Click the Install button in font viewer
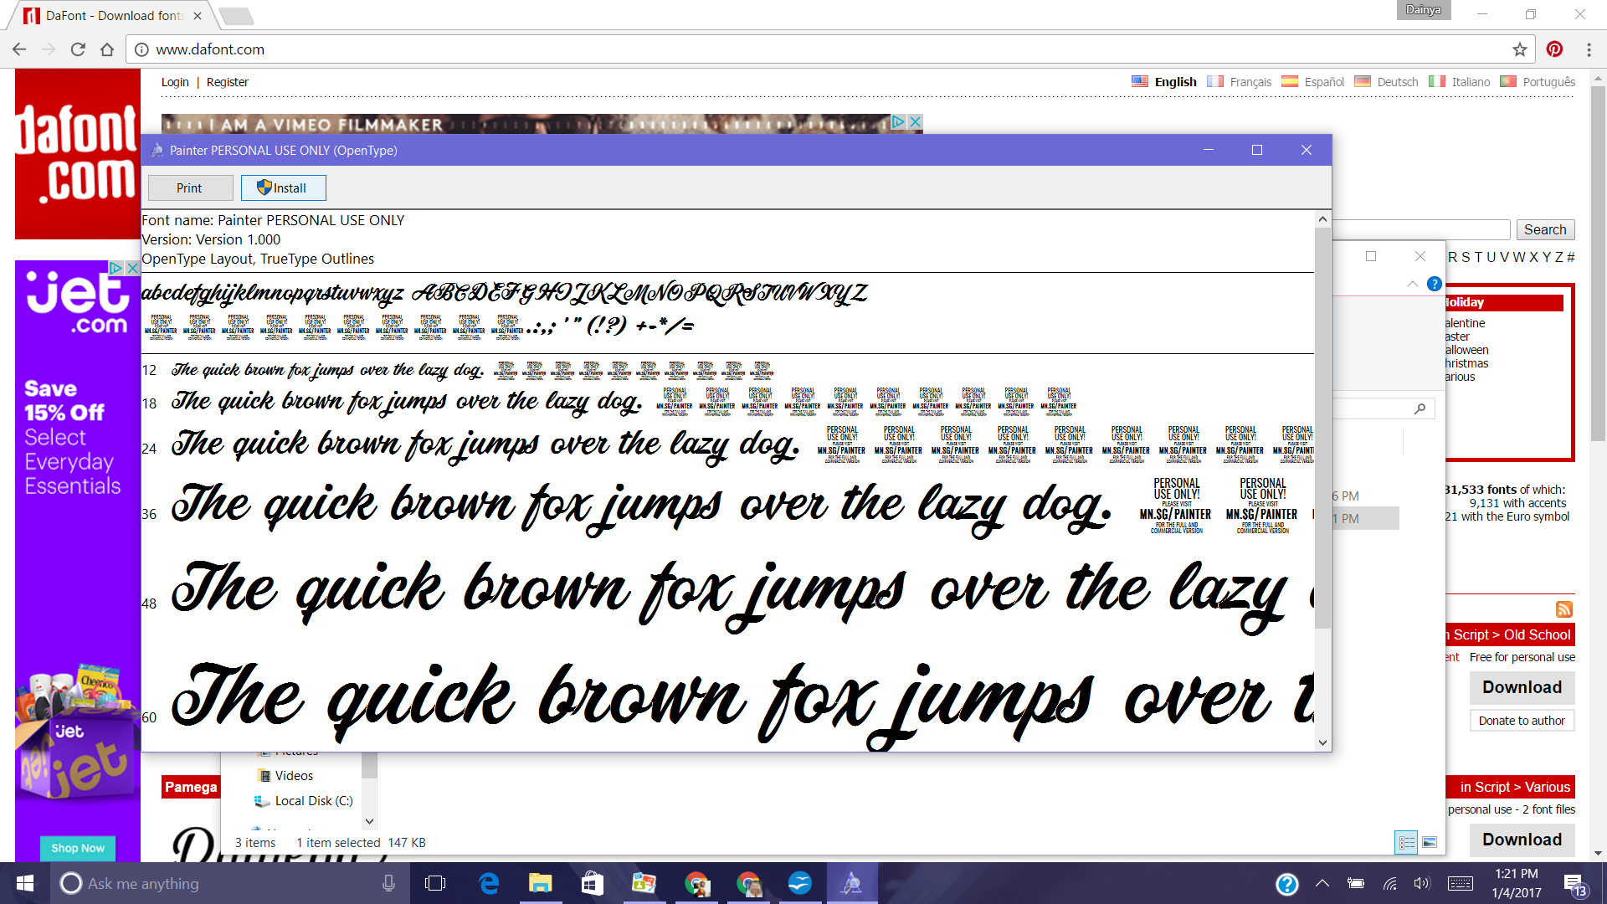 pos(283,188)
